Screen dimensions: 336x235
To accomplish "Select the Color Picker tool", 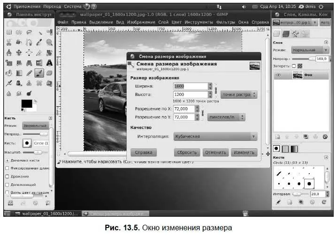I will point(39,42).
